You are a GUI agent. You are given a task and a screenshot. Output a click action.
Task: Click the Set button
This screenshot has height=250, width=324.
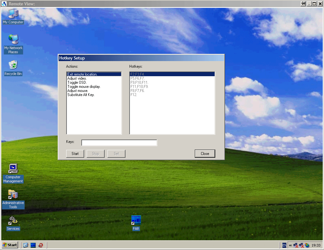[x=116, y=154]
